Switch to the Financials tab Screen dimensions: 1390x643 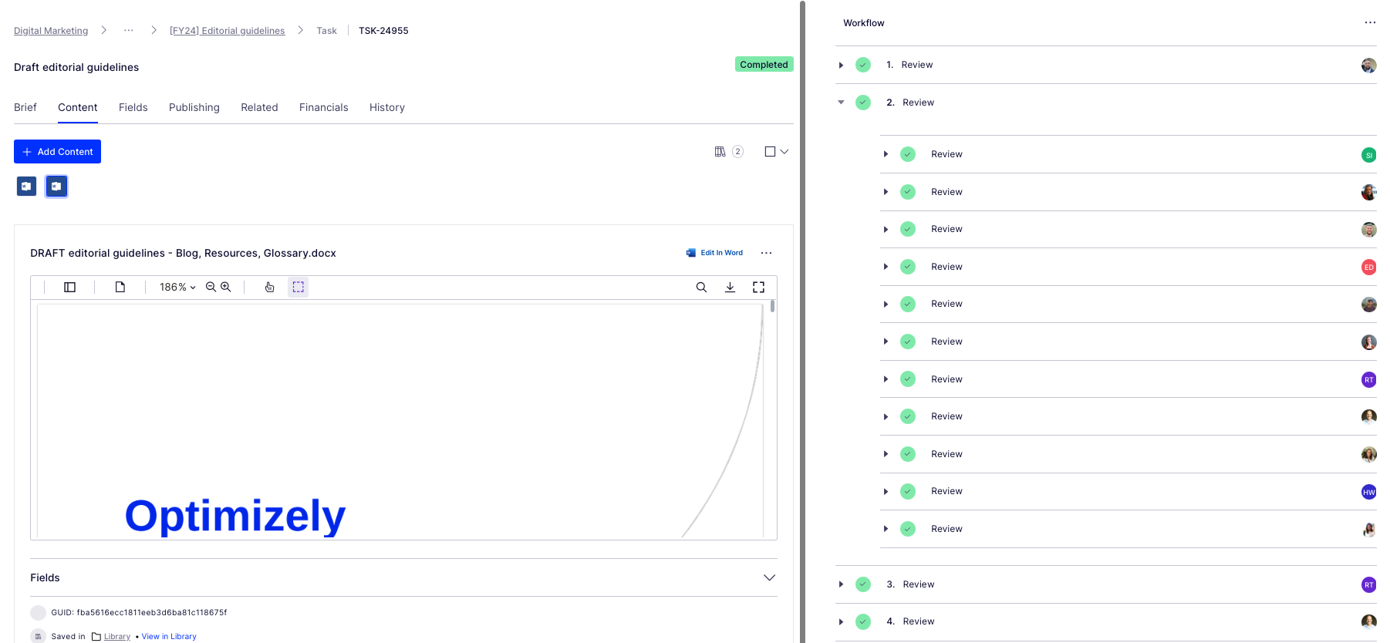(x=324, y=107)
